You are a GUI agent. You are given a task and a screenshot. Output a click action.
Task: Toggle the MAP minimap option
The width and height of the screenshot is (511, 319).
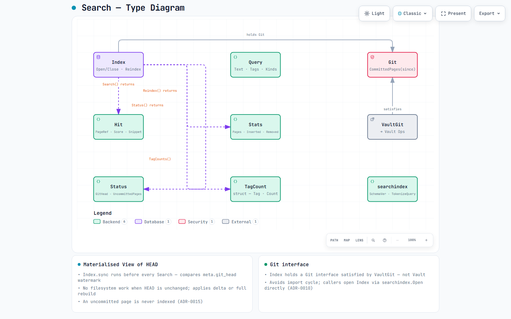347,240
